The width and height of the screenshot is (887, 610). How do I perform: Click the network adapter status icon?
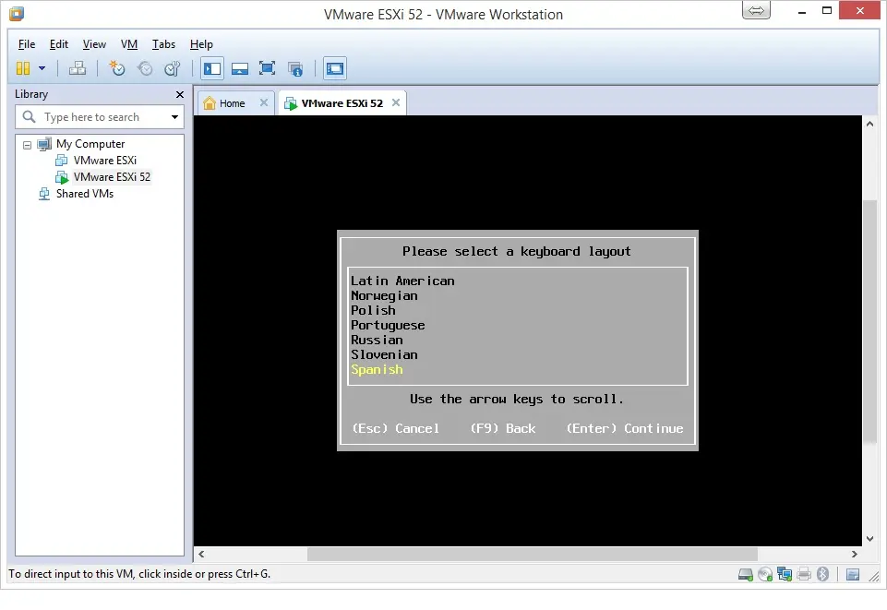[784, 574]
